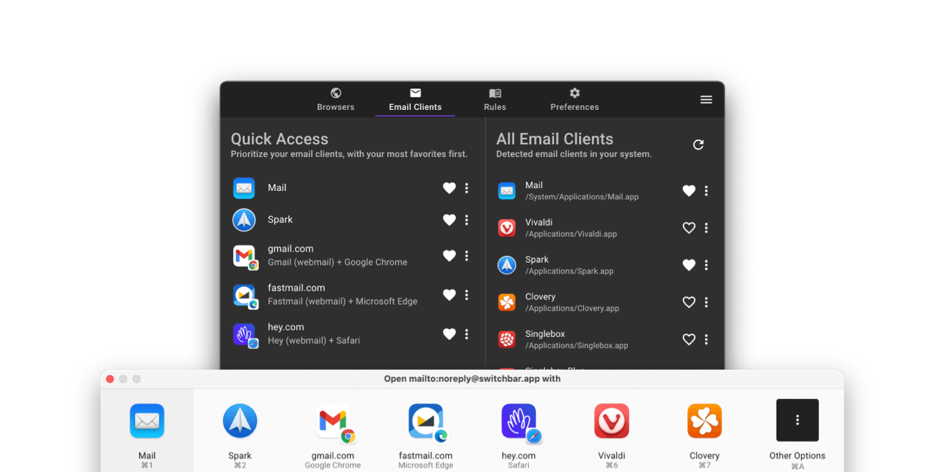
Task: Toggle favorite for Mail in All Email Clients
Action: click(x=689, y=191)
